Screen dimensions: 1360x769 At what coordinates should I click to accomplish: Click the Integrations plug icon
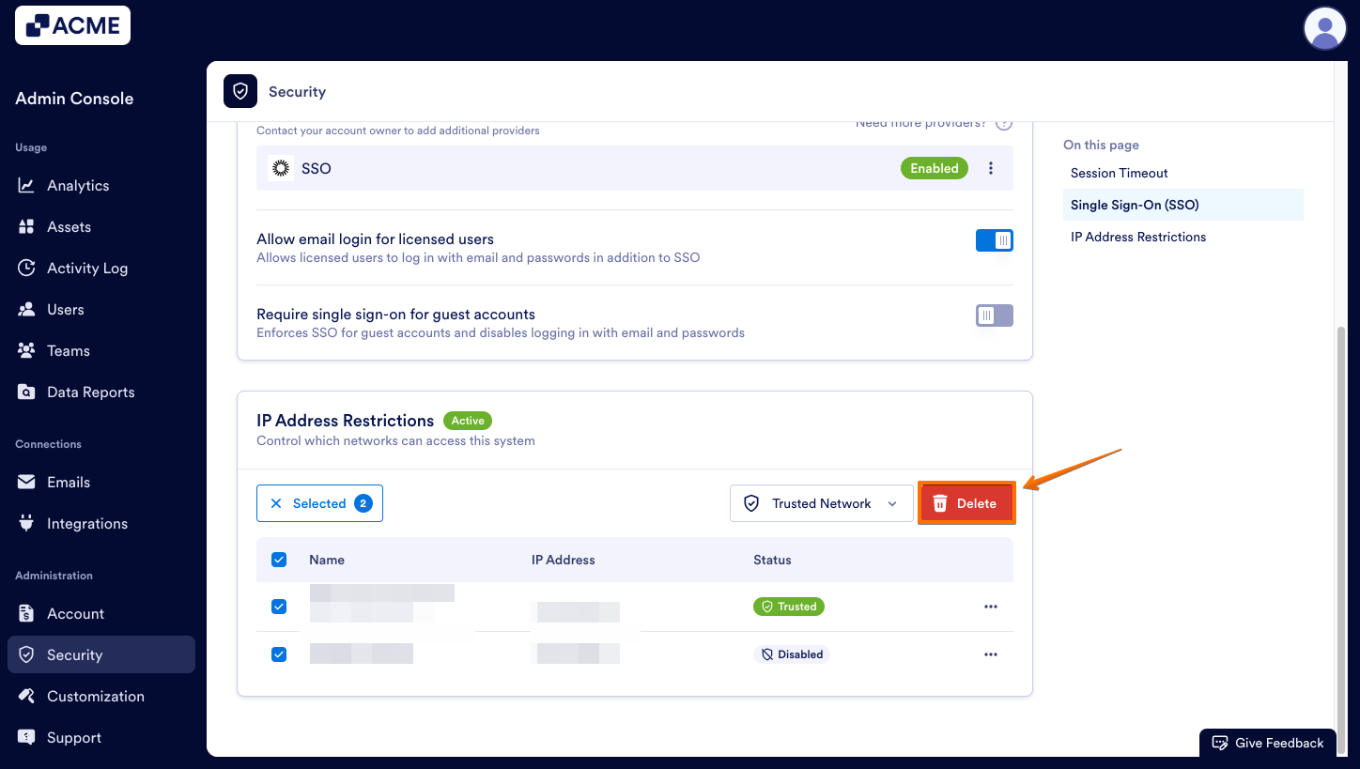(27, 523)
